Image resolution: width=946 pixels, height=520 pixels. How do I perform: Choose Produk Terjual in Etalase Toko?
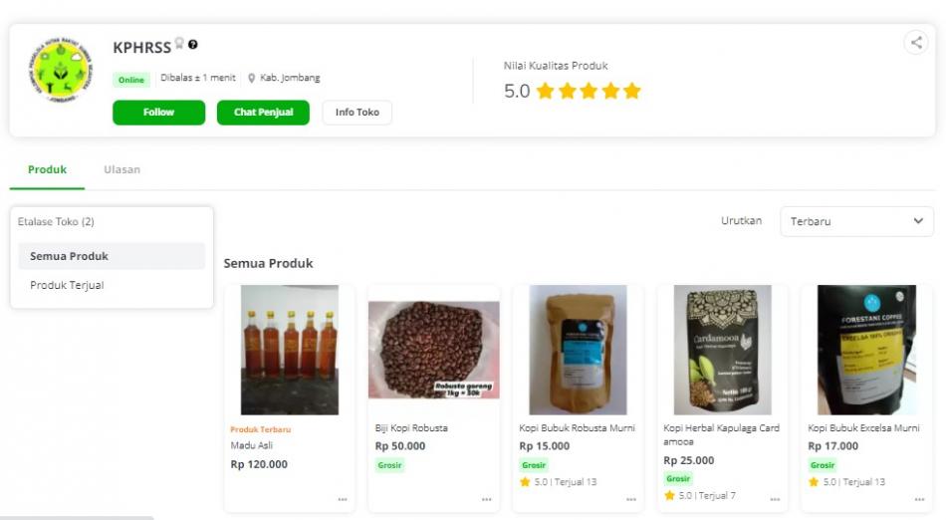[x=67, y=286]
